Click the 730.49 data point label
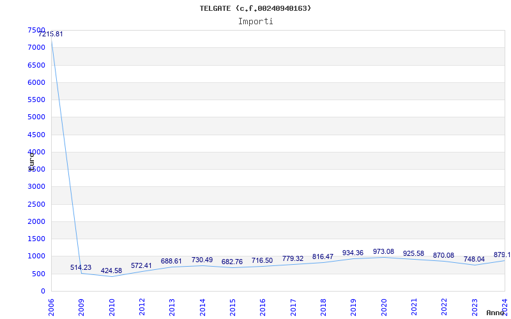The image size is (511, 319). (x=202, y=260)
